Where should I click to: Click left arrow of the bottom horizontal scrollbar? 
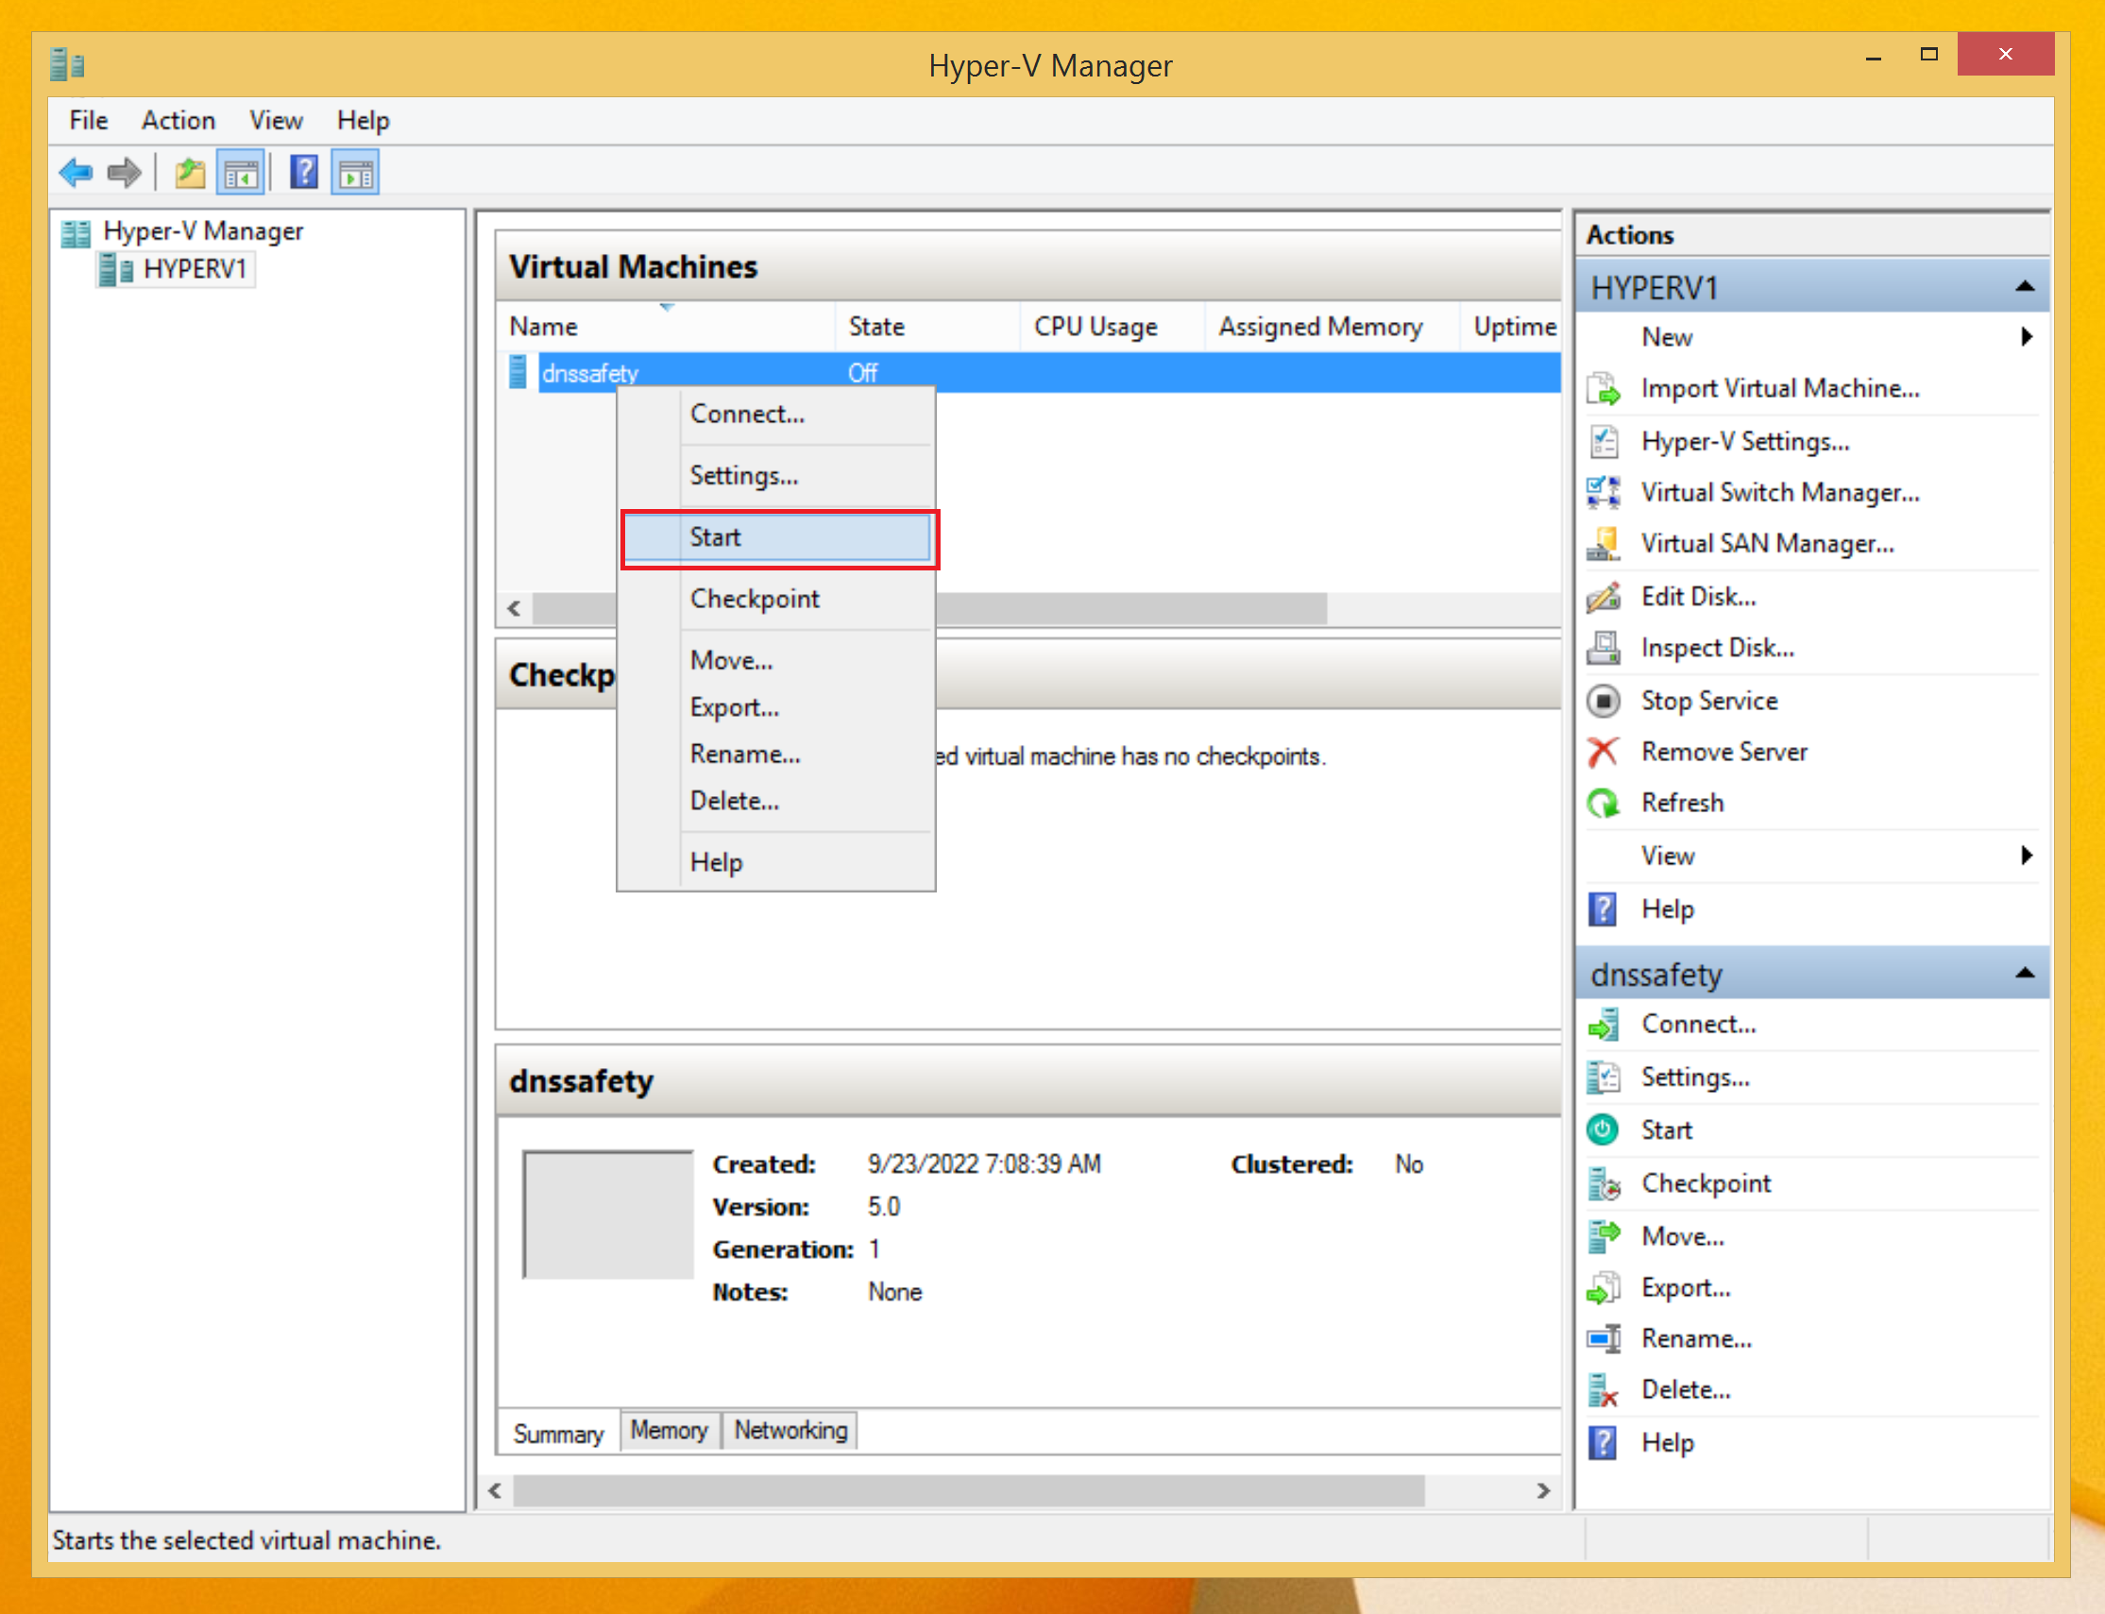(x=495, y=1491)
